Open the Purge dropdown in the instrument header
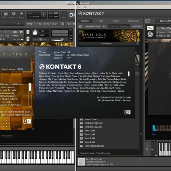The image size is (171, 171). tap(22, 36)
